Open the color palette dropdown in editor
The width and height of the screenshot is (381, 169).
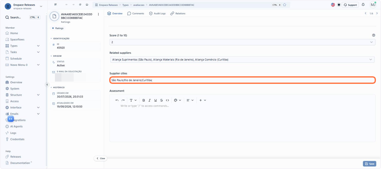[x=177, y=100]
